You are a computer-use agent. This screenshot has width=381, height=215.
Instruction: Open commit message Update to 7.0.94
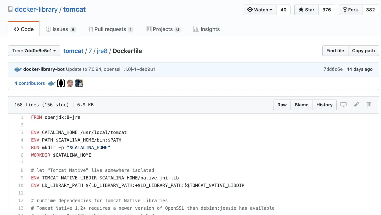click(x=110, y=69)
